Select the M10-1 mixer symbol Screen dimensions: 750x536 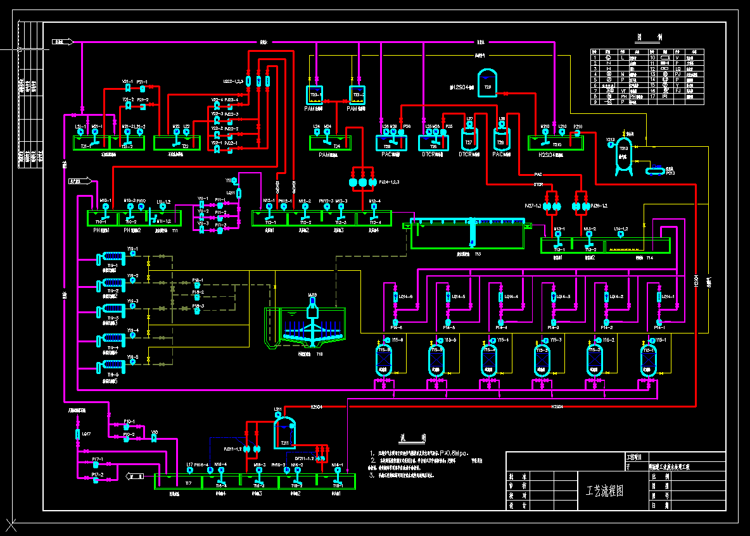coord(106,212)
